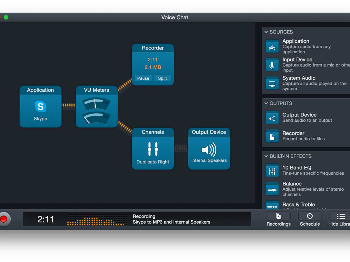Click the VU Meters block gauges
The image size is (350, 262).
(x=97, y=111)
